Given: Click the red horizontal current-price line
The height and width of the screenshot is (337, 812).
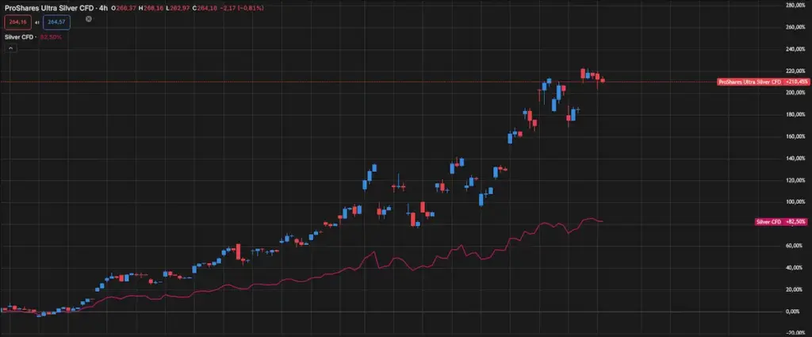Looking at the screenshot, I should point(317,82).
